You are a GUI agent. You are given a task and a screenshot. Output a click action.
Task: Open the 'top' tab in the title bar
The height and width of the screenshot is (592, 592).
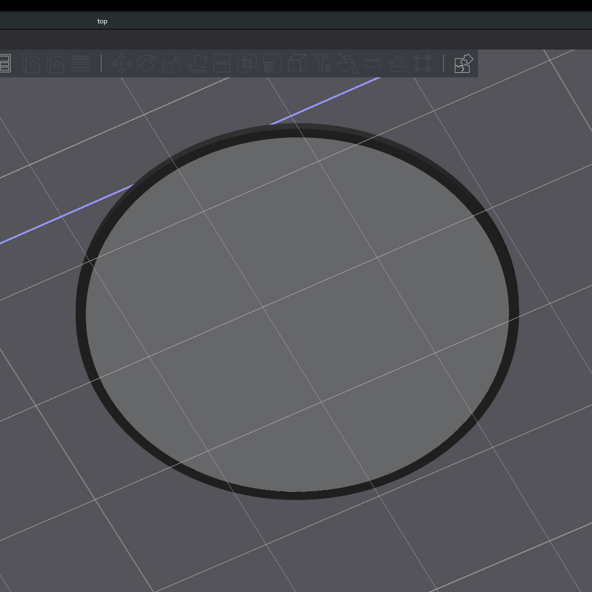102,21
